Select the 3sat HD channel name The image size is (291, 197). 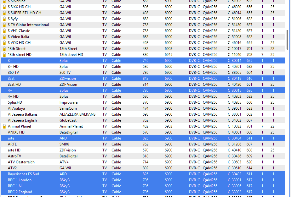tap(14, 85)
